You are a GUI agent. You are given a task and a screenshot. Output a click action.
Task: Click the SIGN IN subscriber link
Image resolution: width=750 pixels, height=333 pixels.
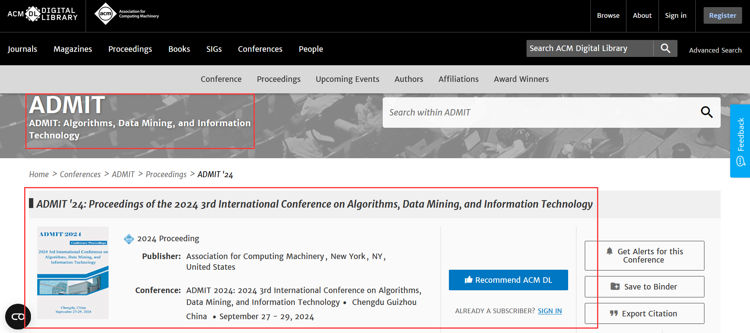click(550, 311)
